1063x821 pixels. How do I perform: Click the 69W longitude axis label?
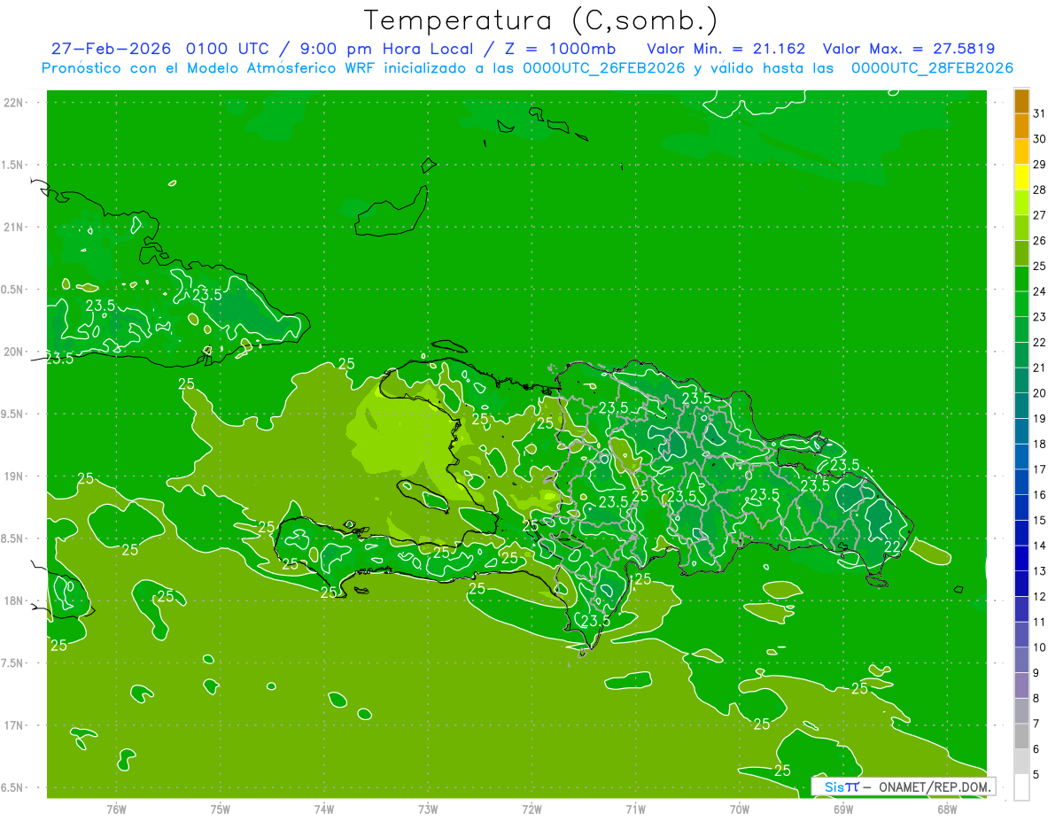point(843,809)
